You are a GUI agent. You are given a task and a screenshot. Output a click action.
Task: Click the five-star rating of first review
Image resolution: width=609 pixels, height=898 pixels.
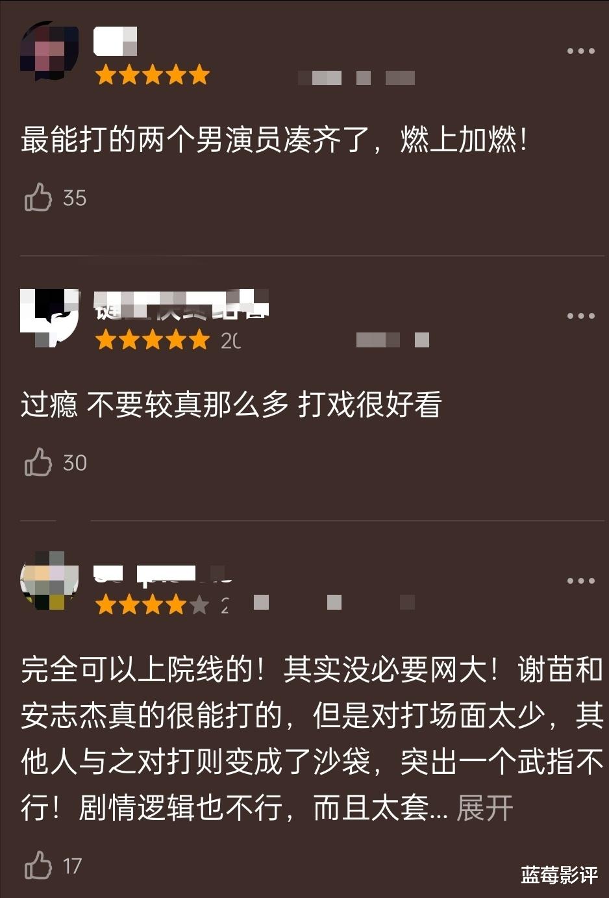click(x=153, y=75)
